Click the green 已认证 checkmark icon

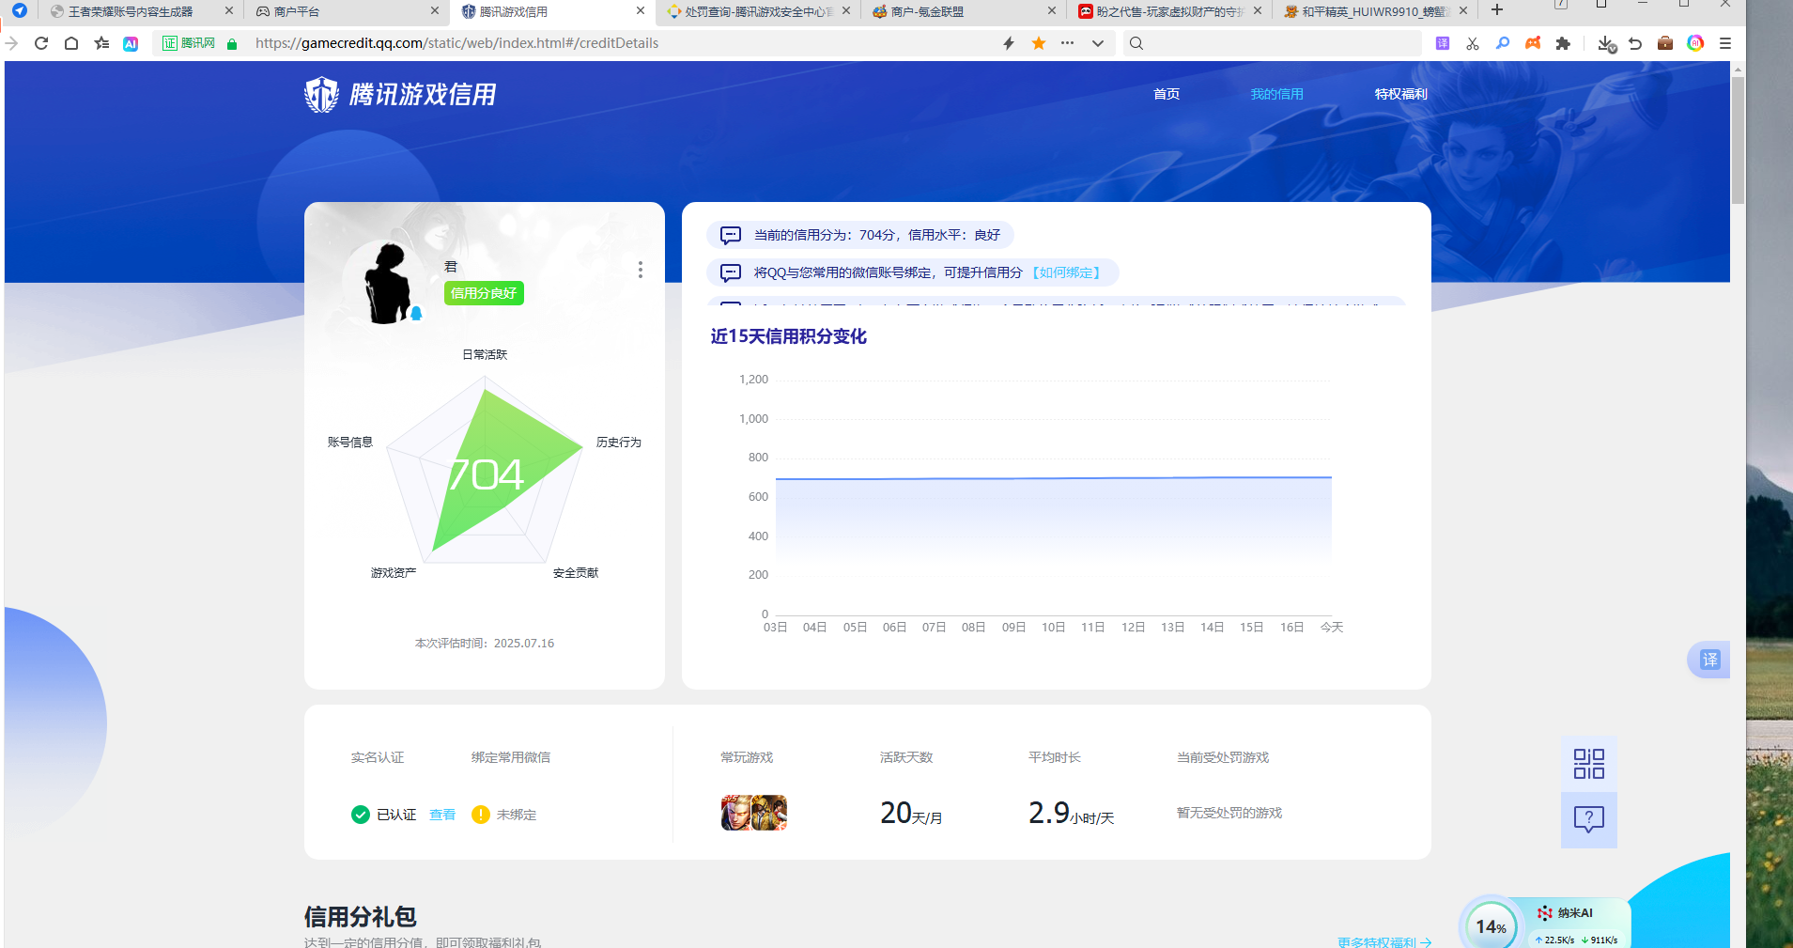coord(361,815)
